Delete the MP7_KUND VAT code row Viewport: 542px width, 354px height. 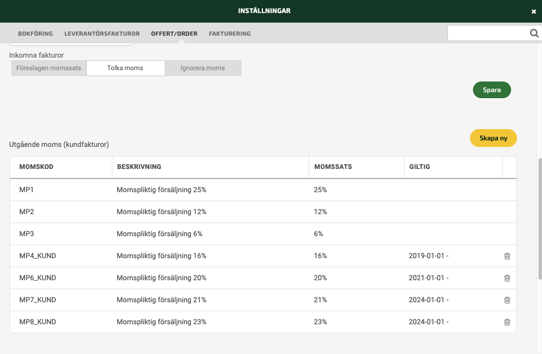click(x=507, y=300)
